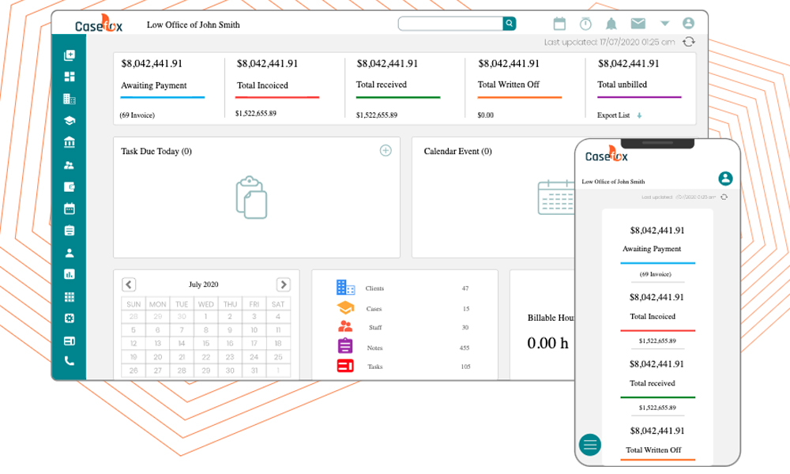
Task: Click the (69 Invoice) text on the desktop dashboard
Action: pyautogui.click(x=137, y=115)
